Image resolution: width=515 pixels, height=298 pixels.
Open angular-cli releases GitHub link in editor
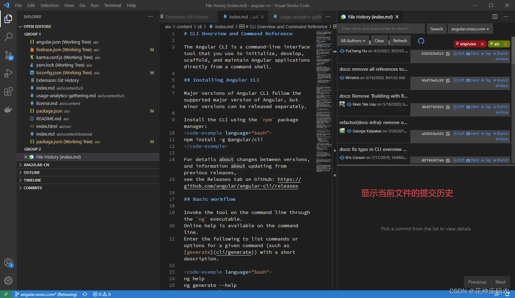tap(242, 183)
